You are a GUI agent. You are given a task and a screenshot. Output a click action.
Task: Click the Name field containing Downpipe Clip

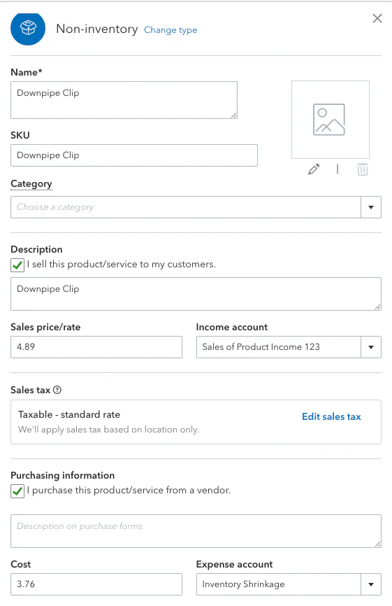[x=124, y=100]
